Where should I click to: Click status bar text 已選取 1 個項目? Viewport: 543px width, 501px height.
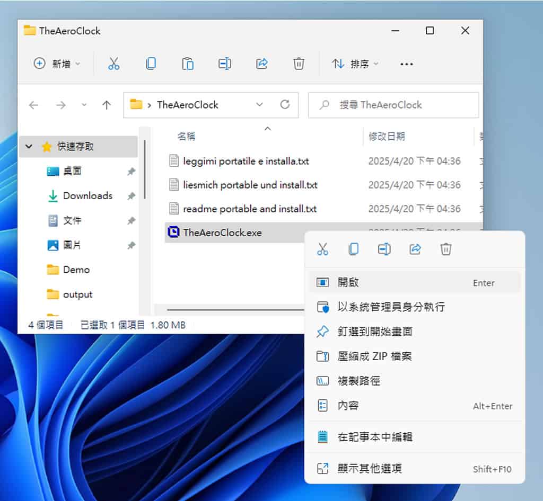112,325
